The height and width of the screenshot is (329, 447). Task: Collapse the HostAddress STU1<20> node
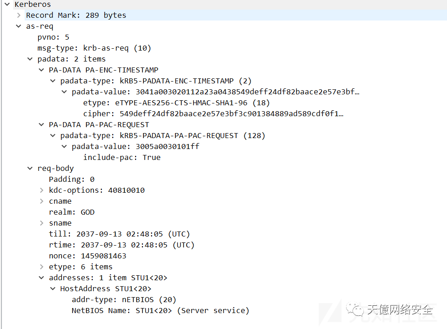tap(53, 288)
